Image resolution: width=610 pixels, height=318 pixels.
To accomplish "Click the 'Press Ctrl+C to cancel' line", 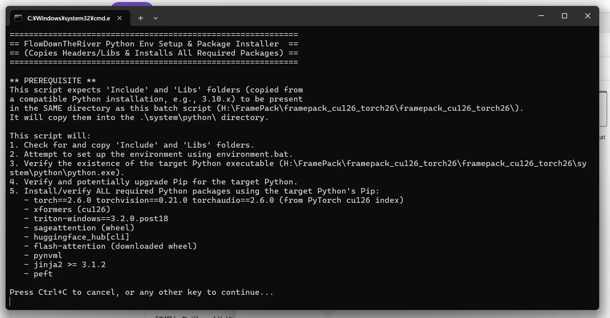I will coord(141,292).
